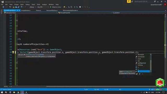Open the Window menu
167x94 pixels.
point(51,4)
